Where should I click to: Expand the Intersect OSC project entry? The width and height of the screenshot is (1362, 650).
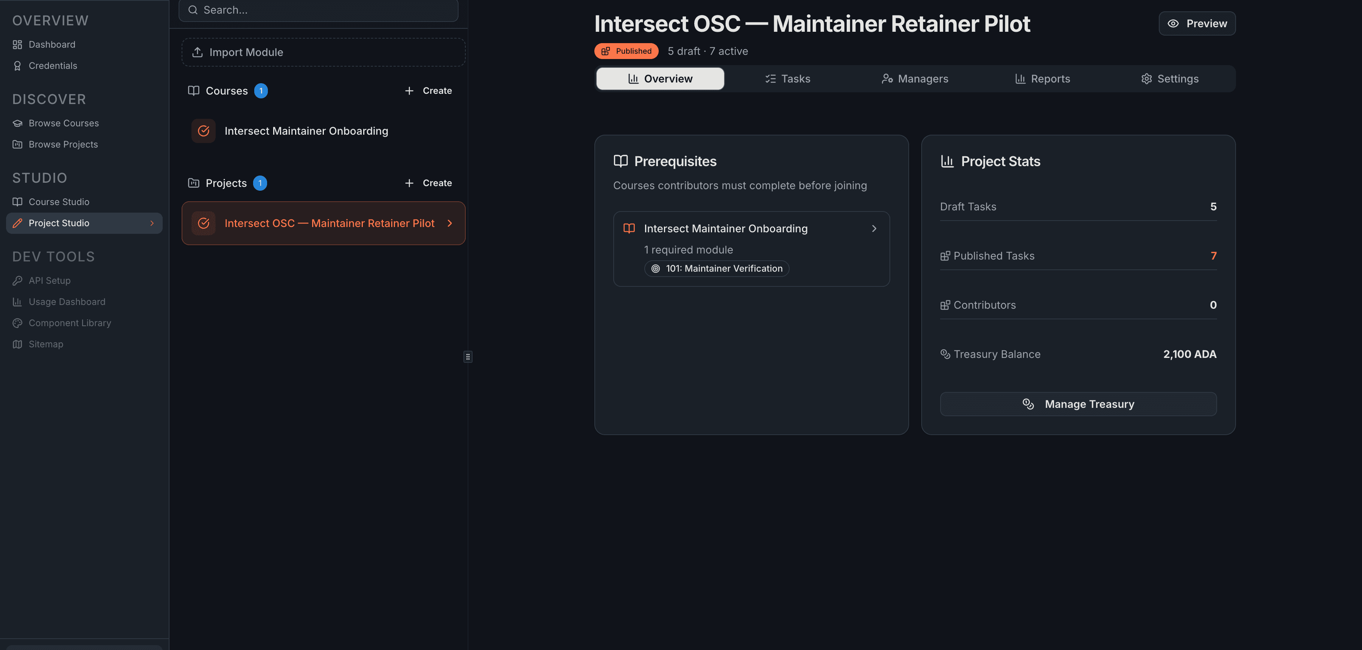(450, 223)
